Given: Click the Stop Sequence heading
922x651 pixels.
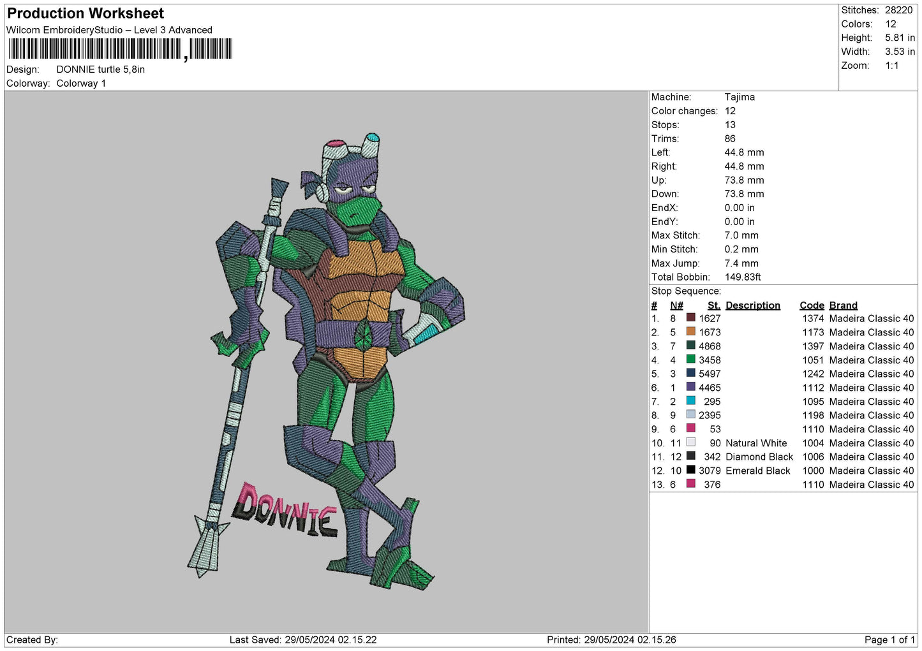Looking at the screenshot, I should pos(686,291).
